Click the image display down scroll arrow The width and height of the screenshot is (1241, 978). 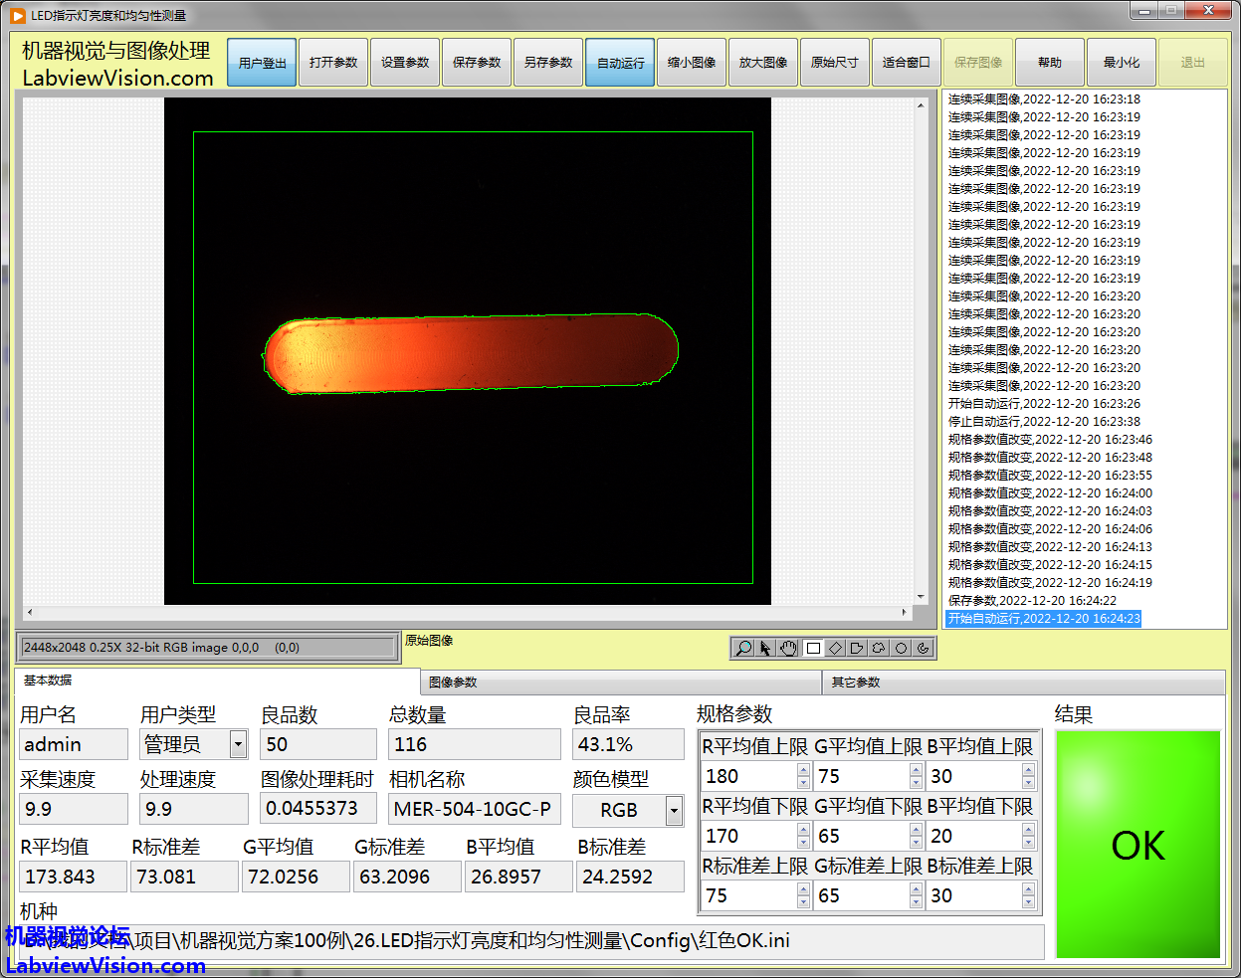click(921, 597)
